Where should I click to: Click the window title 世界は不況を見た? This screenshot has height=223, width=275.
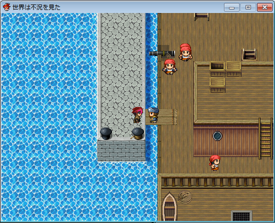click(x=36, y=7)
